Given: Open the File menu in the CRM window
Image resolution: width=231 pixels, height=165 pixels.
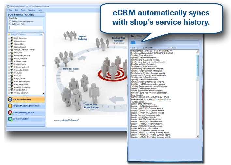Looking at the screenshot, I should (11, 10).
